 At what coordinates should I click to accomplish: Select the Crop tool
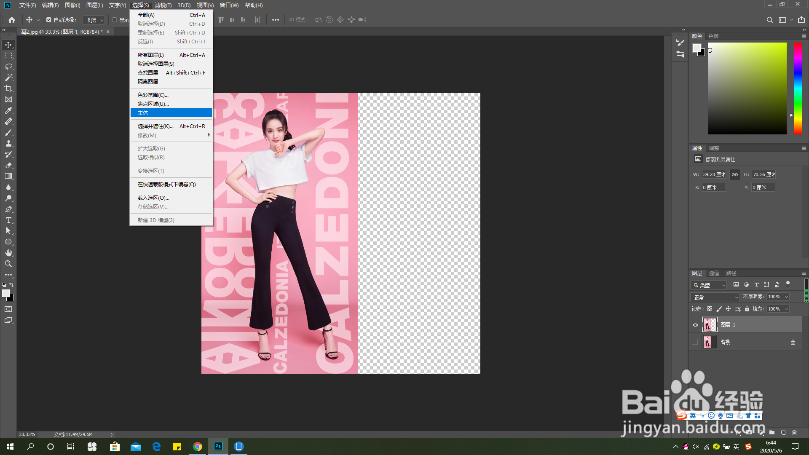click(x=8, y=88)
